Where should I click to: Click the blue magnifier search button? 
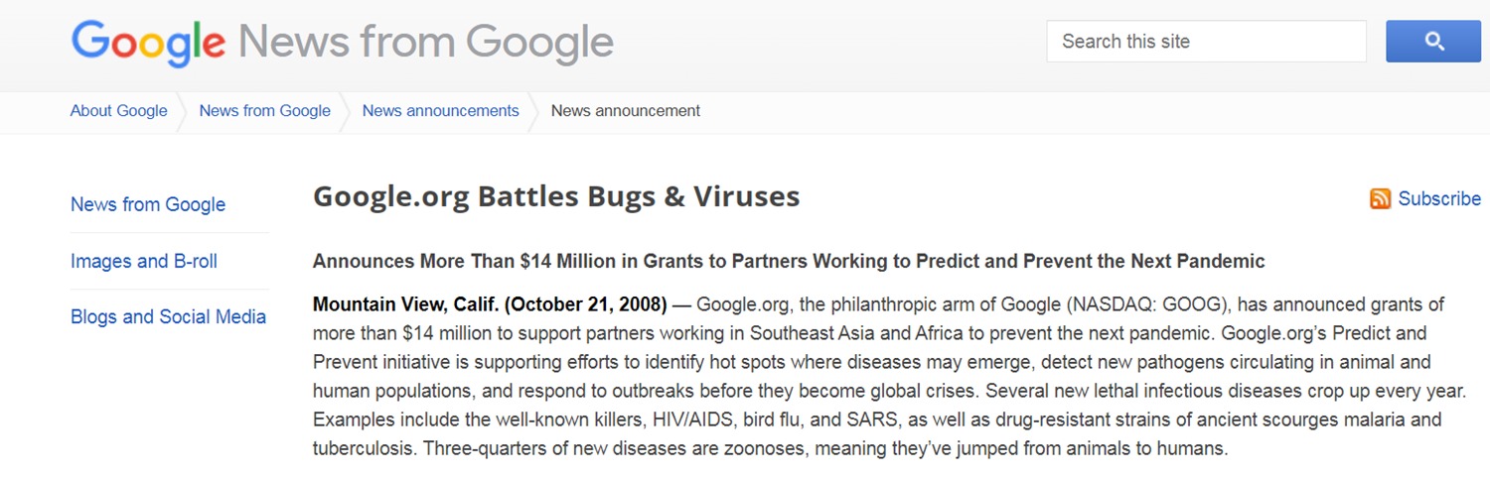1433,42
